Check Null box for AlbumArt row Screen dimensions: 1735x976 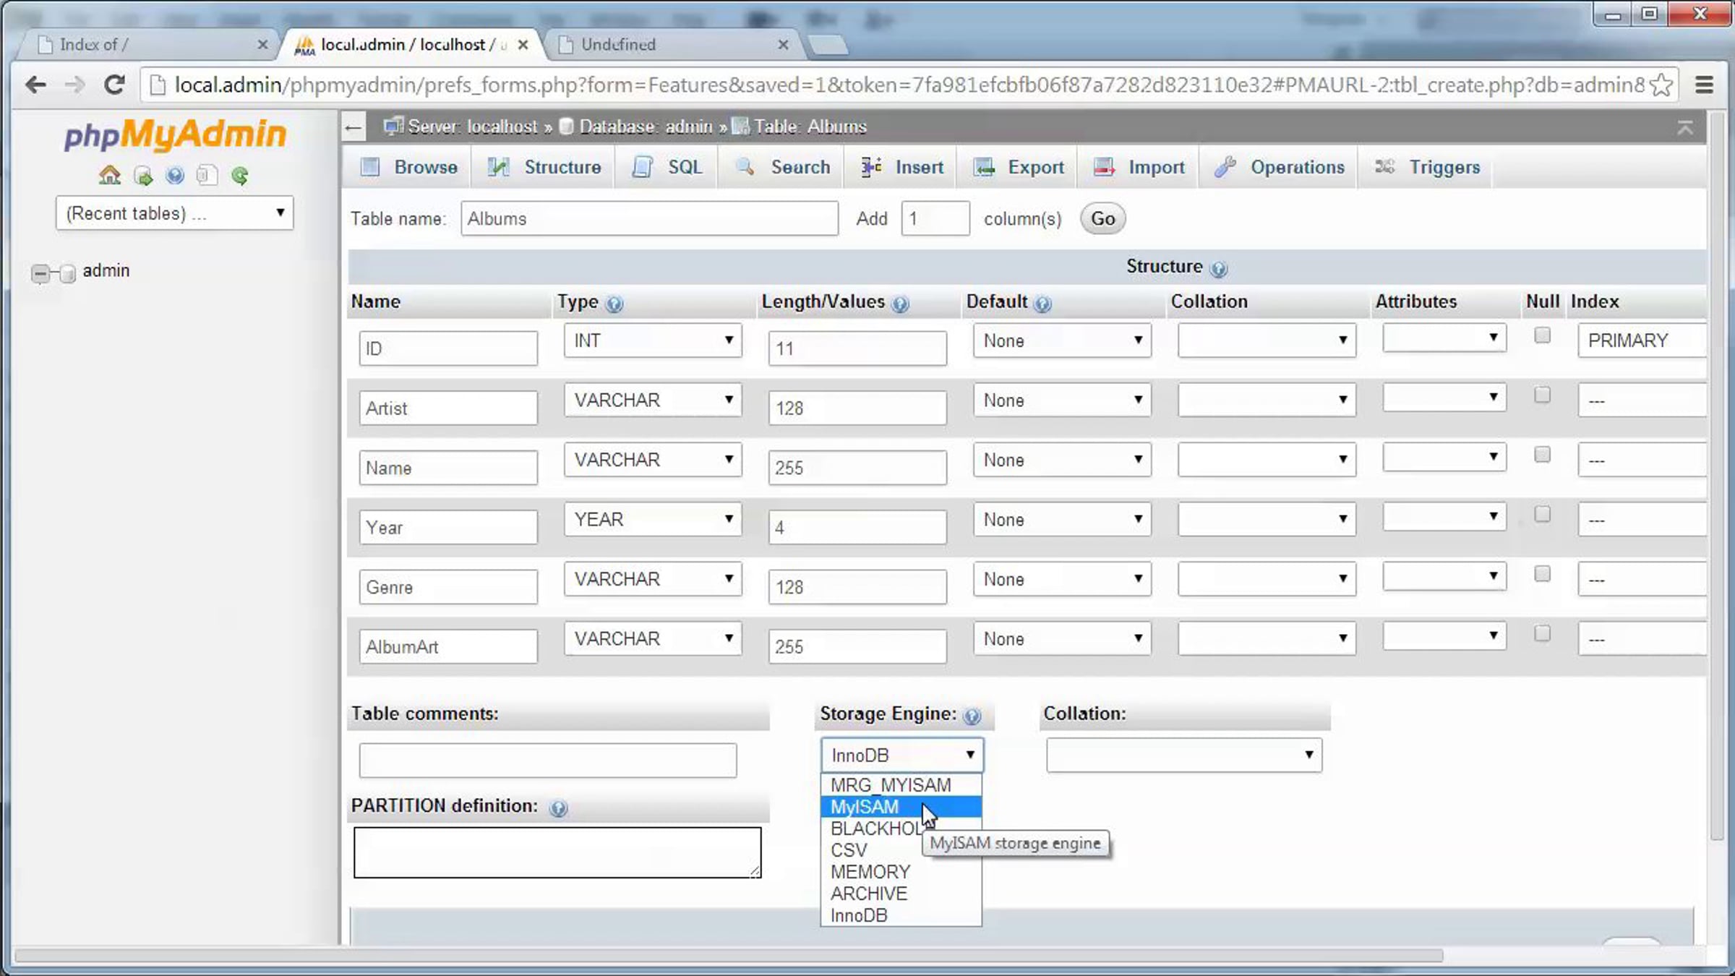coord(1542,633)
